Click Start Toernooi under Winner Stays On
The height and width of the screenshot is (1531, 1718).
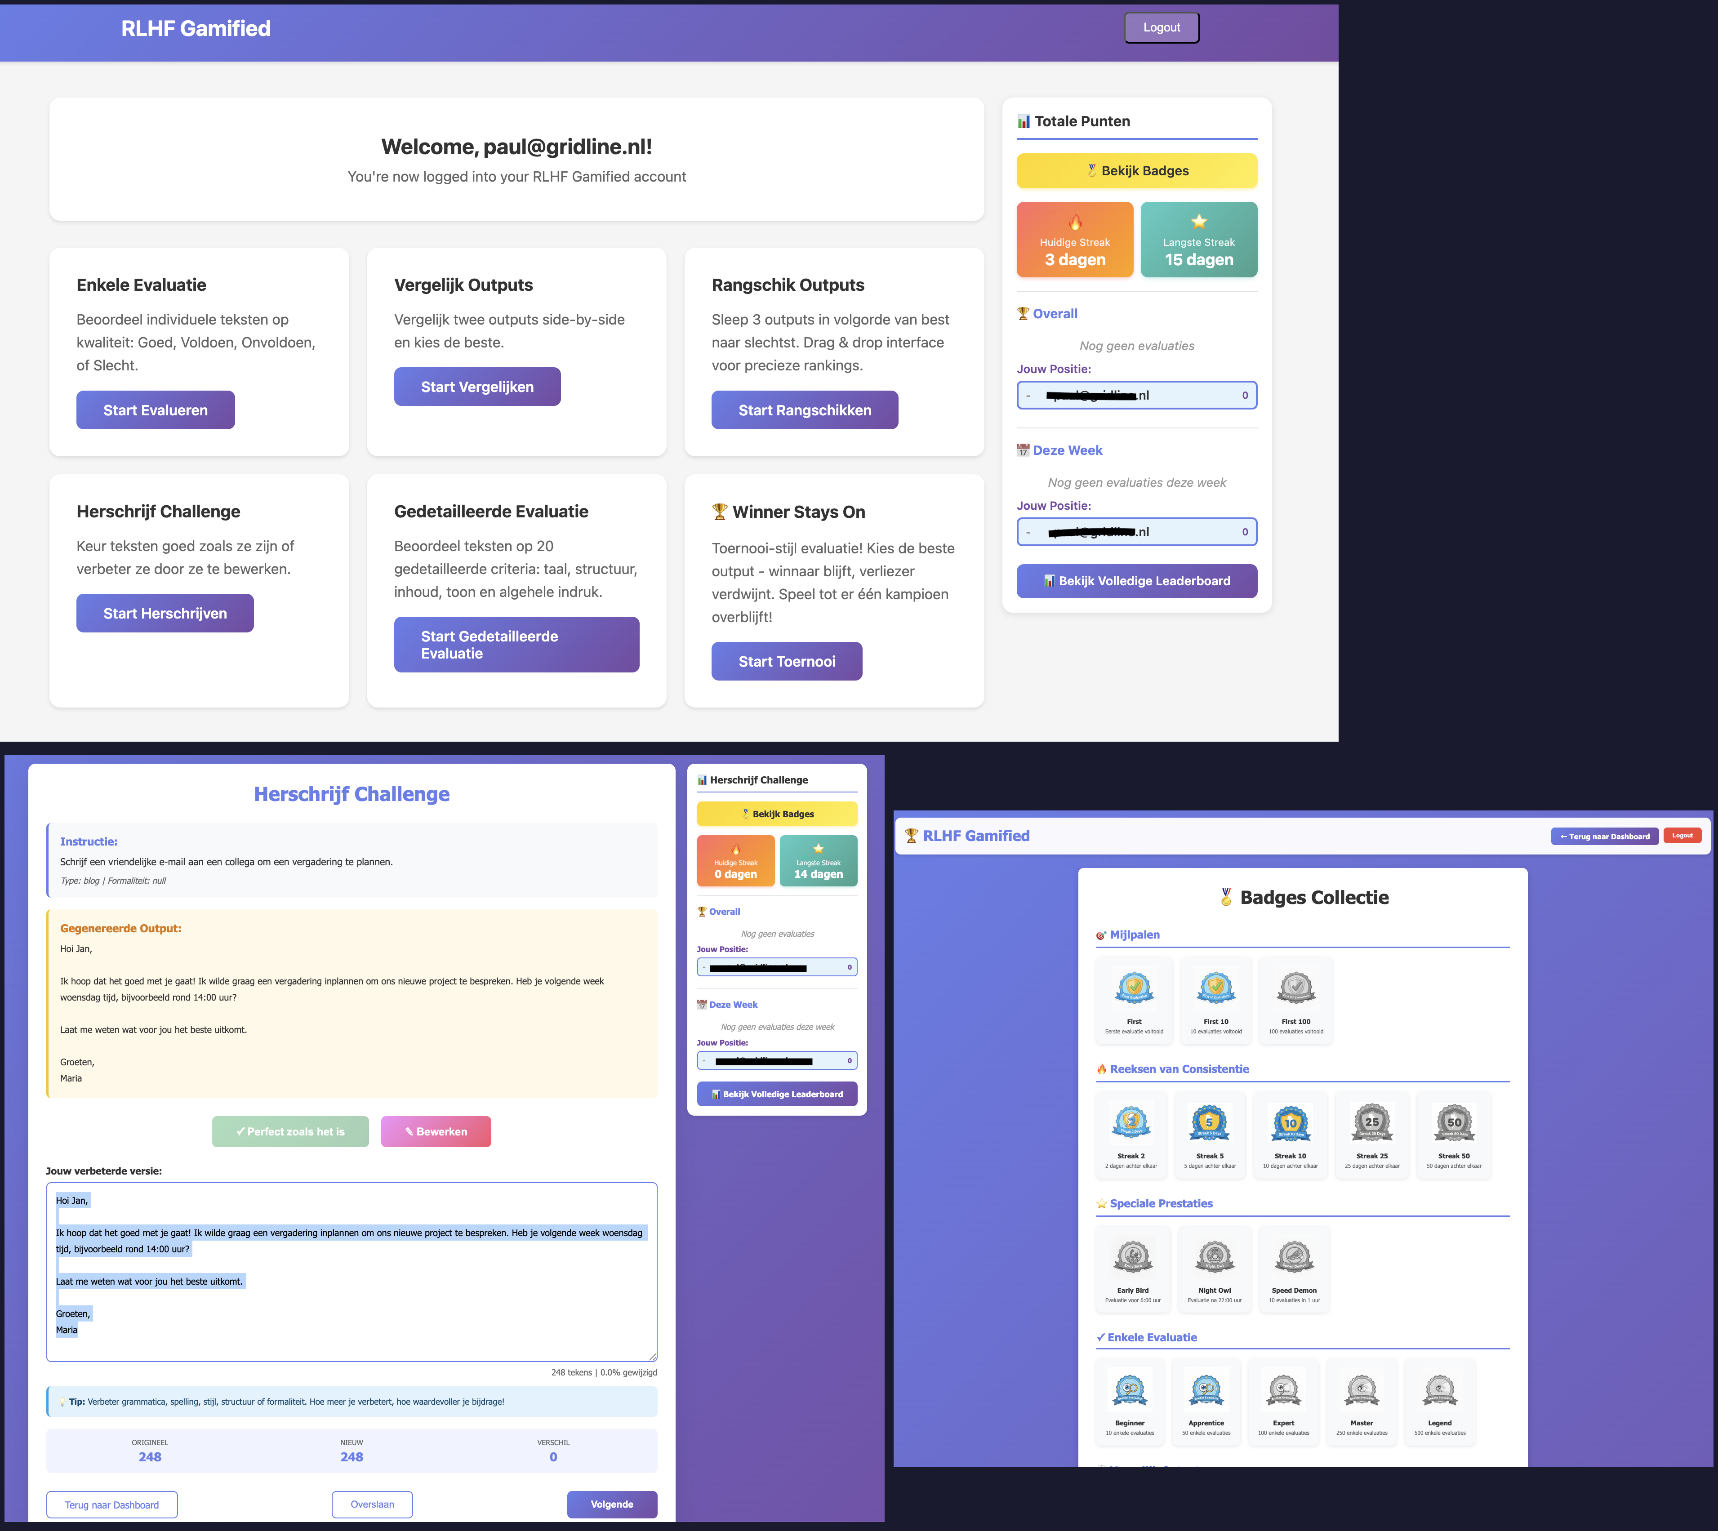click(x=786, y=661)
